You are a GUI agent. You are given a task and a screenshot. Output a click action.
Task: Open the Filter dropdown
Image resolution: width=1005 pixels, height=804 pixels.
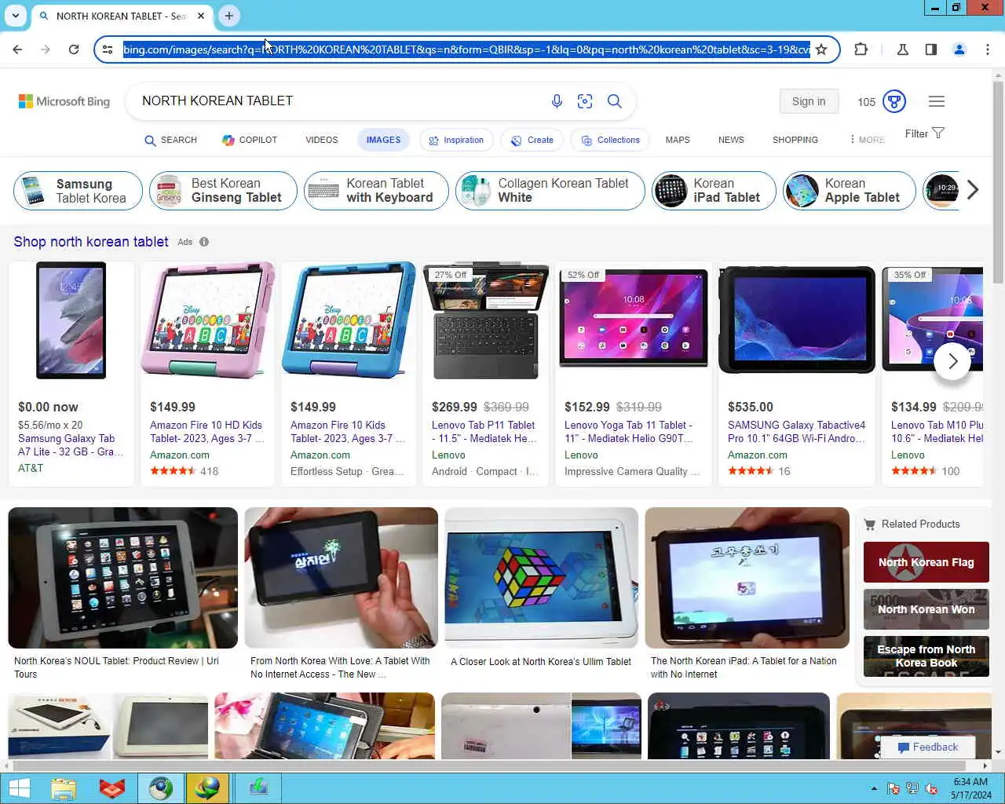[924, 133]
